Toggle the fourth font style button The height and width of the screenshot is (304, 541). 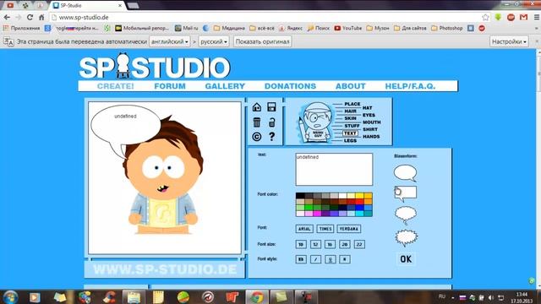[345, 259]
